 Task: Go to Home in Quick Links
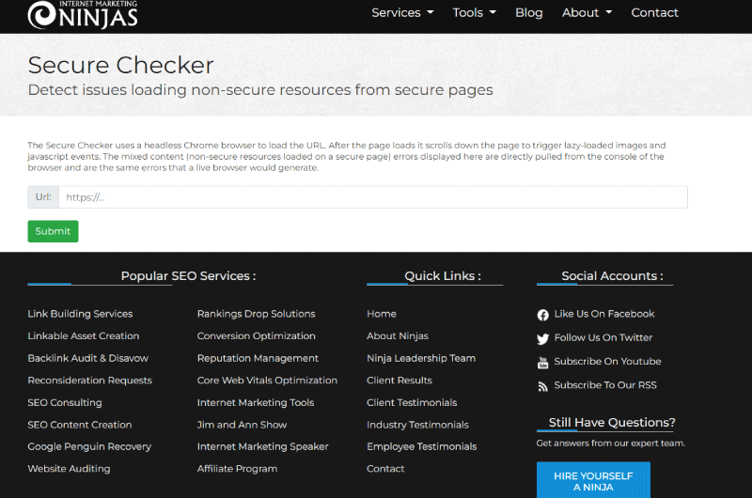[382, 314]
